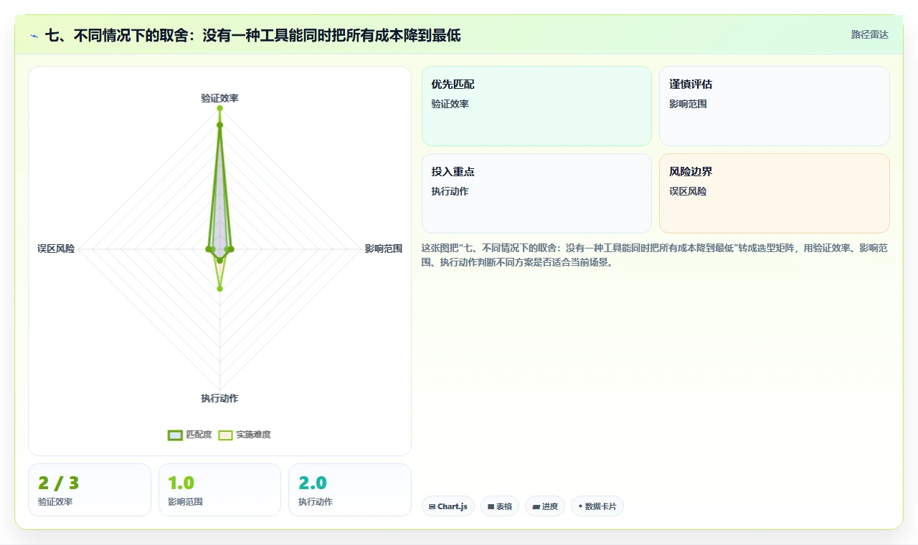Click the 2 / 3 stat value

click(59, 483)
